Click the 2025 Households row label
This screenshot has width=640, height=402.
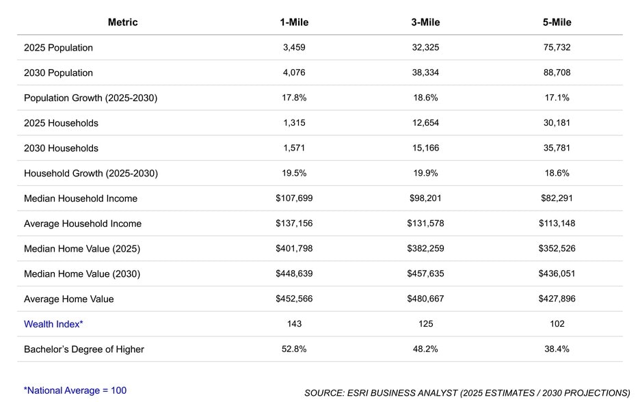tap(62, 123)
